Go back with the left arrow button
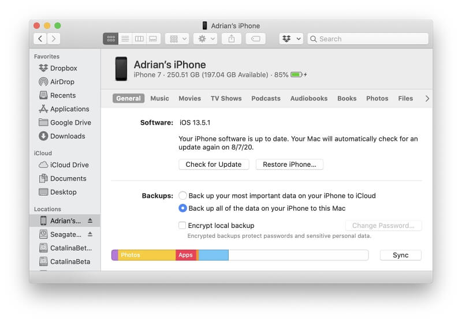 coord(40,39)
